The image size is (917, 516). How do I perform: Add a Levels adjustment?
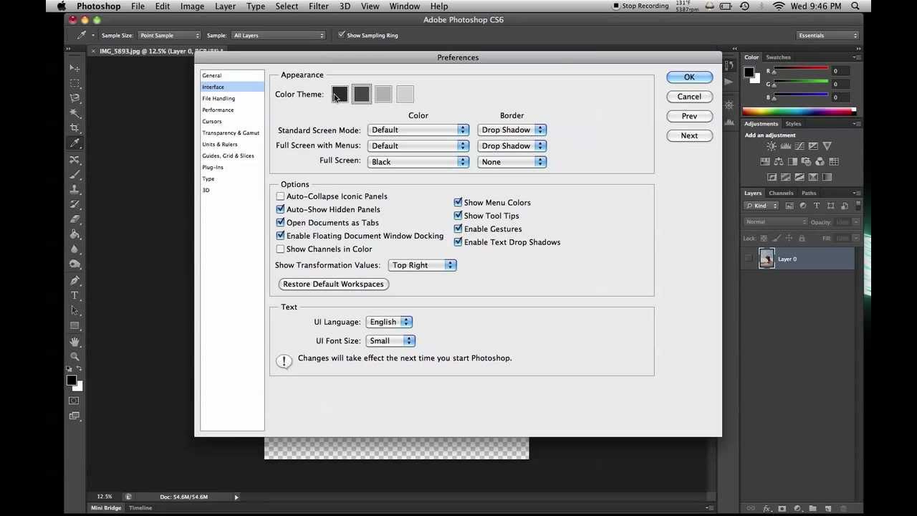point(786,146)
